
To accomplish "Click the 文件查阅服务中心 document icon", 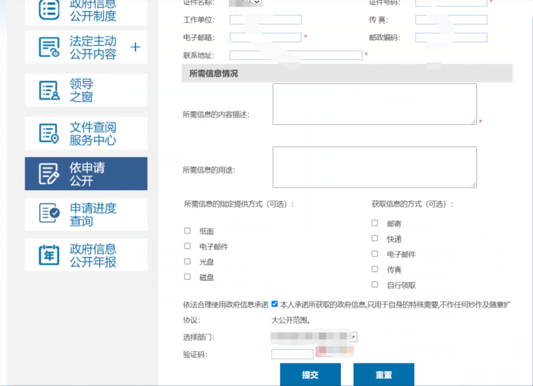I will pos(49,133).
